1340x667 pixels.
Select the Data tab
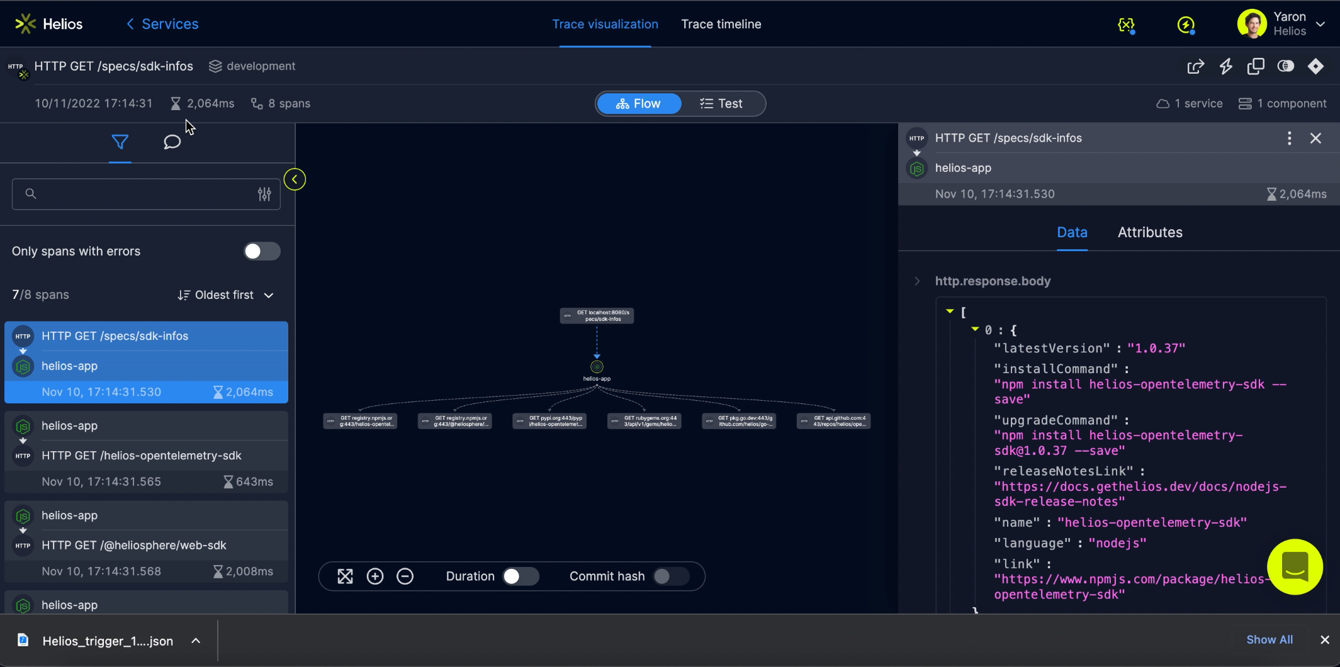[1072, 232]
